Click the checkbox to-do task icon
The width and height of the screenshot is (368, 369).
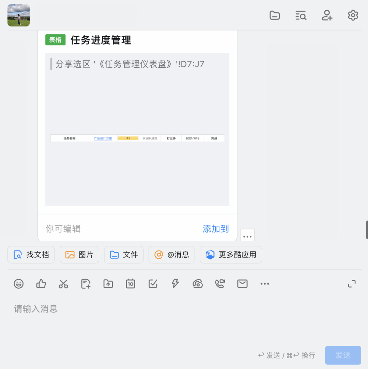(153, 284)
